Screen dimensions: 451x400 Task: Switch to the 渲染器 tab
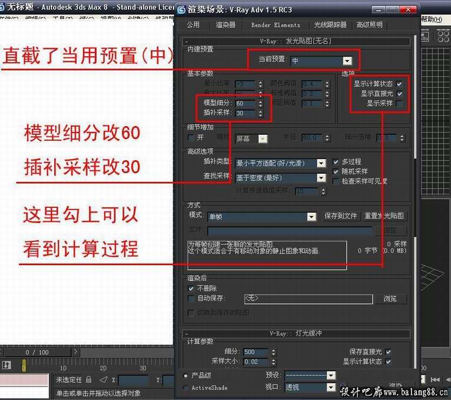(225, 25)
